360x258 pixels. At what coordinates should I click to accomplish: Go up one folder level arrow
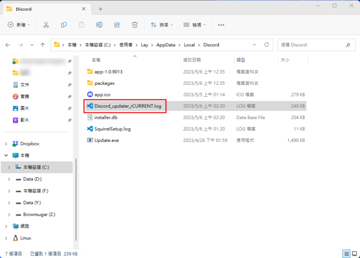[x=43, y=45]
